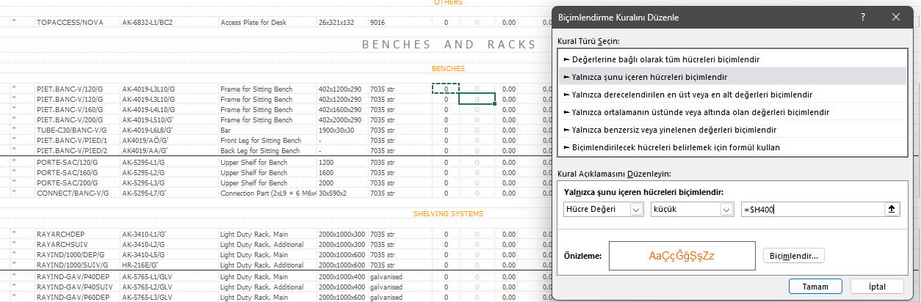Confirm with the Tamam button
This screenshot has width=921, height=302.
pyautogui.click(x=815, y=287)
